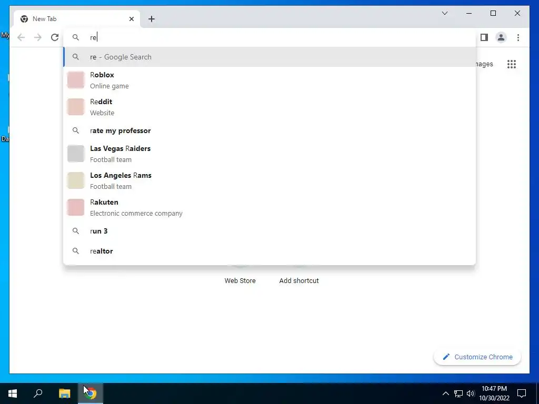Open File Explorer from taskbar
Viewport: 539px width, 404px height.
pyautogui.click(x=64, y=393)
